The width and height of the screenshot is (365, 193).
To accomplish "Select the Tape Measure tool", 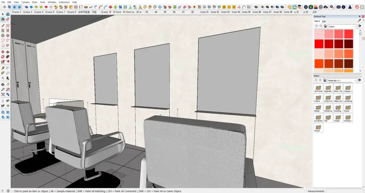I will pos(3,68).
